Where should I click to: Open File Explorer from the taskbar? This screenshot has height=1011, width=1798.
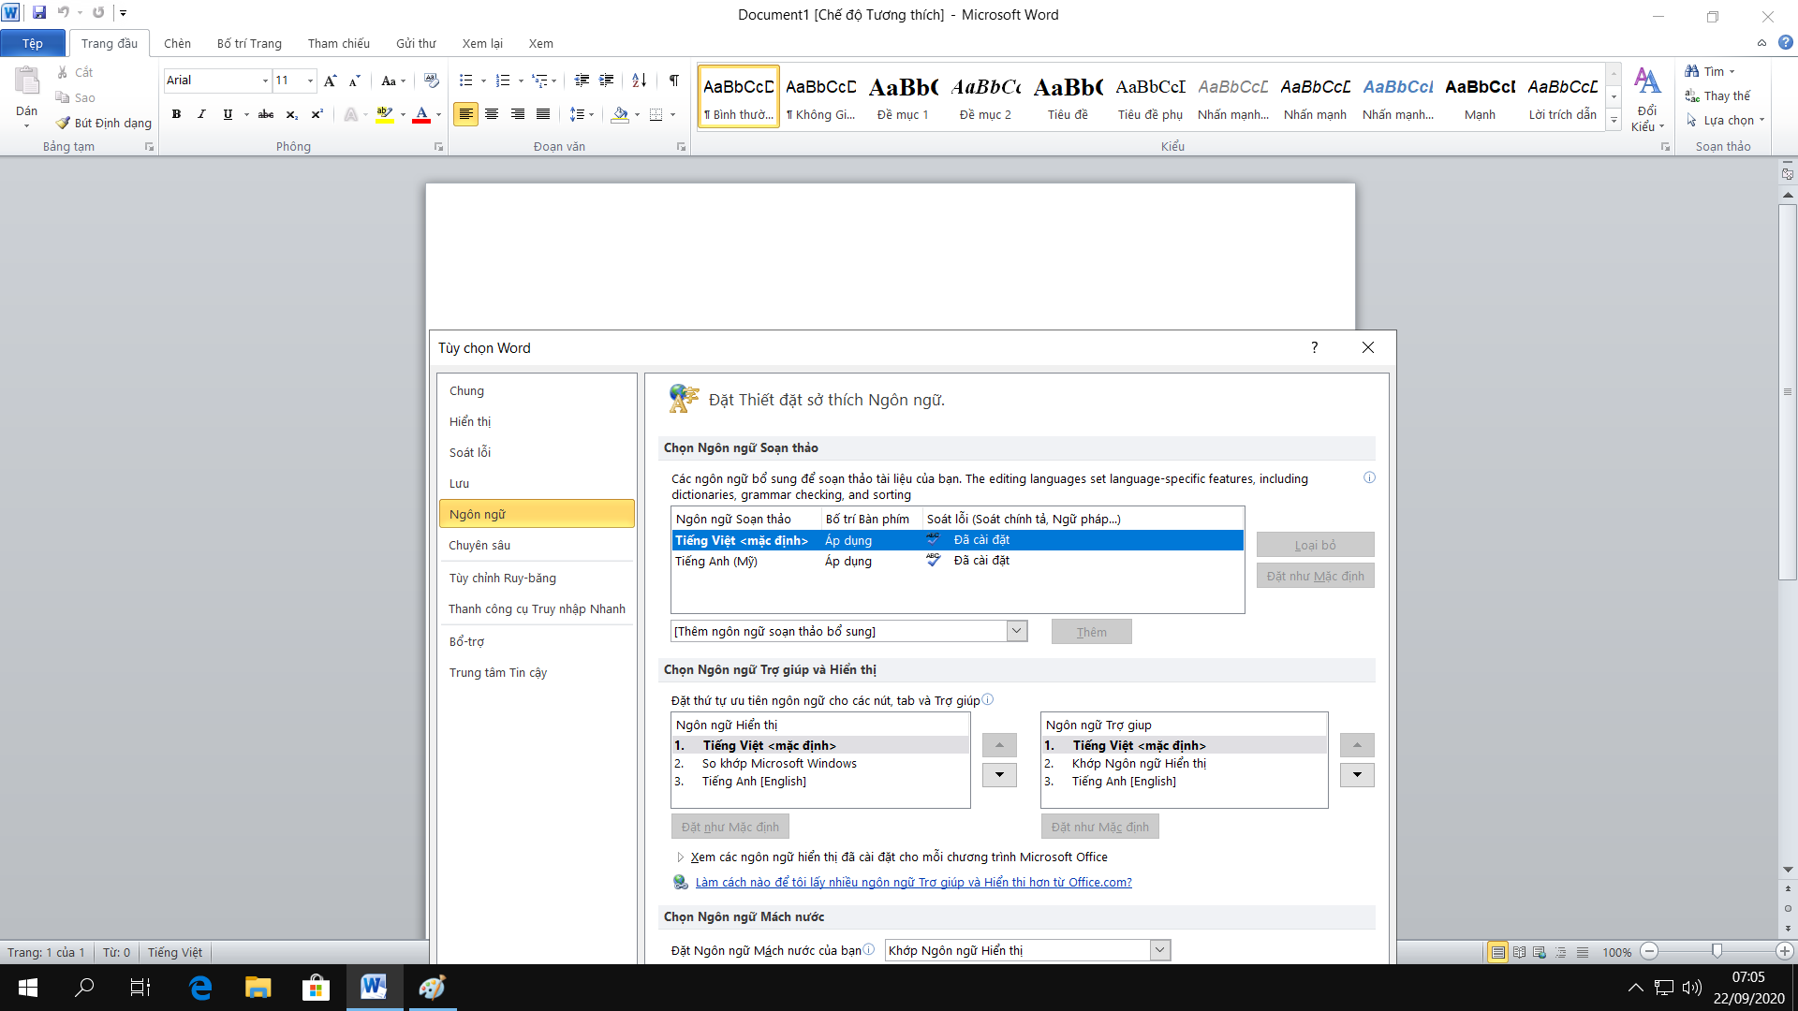258,988
